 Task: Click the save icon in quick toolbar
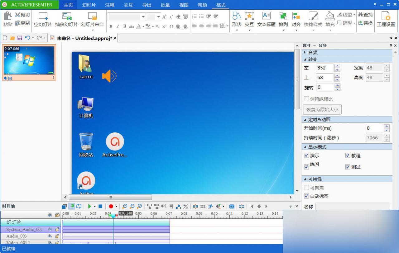click(20, 38)
